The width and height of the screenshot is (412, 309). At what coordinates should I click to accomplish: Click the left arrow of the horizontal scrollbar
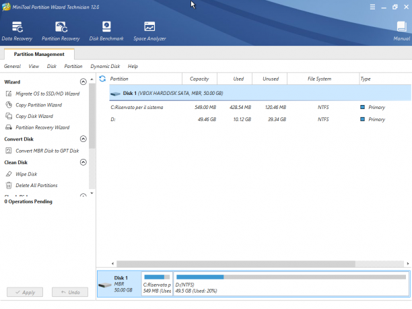coord(112,263)
